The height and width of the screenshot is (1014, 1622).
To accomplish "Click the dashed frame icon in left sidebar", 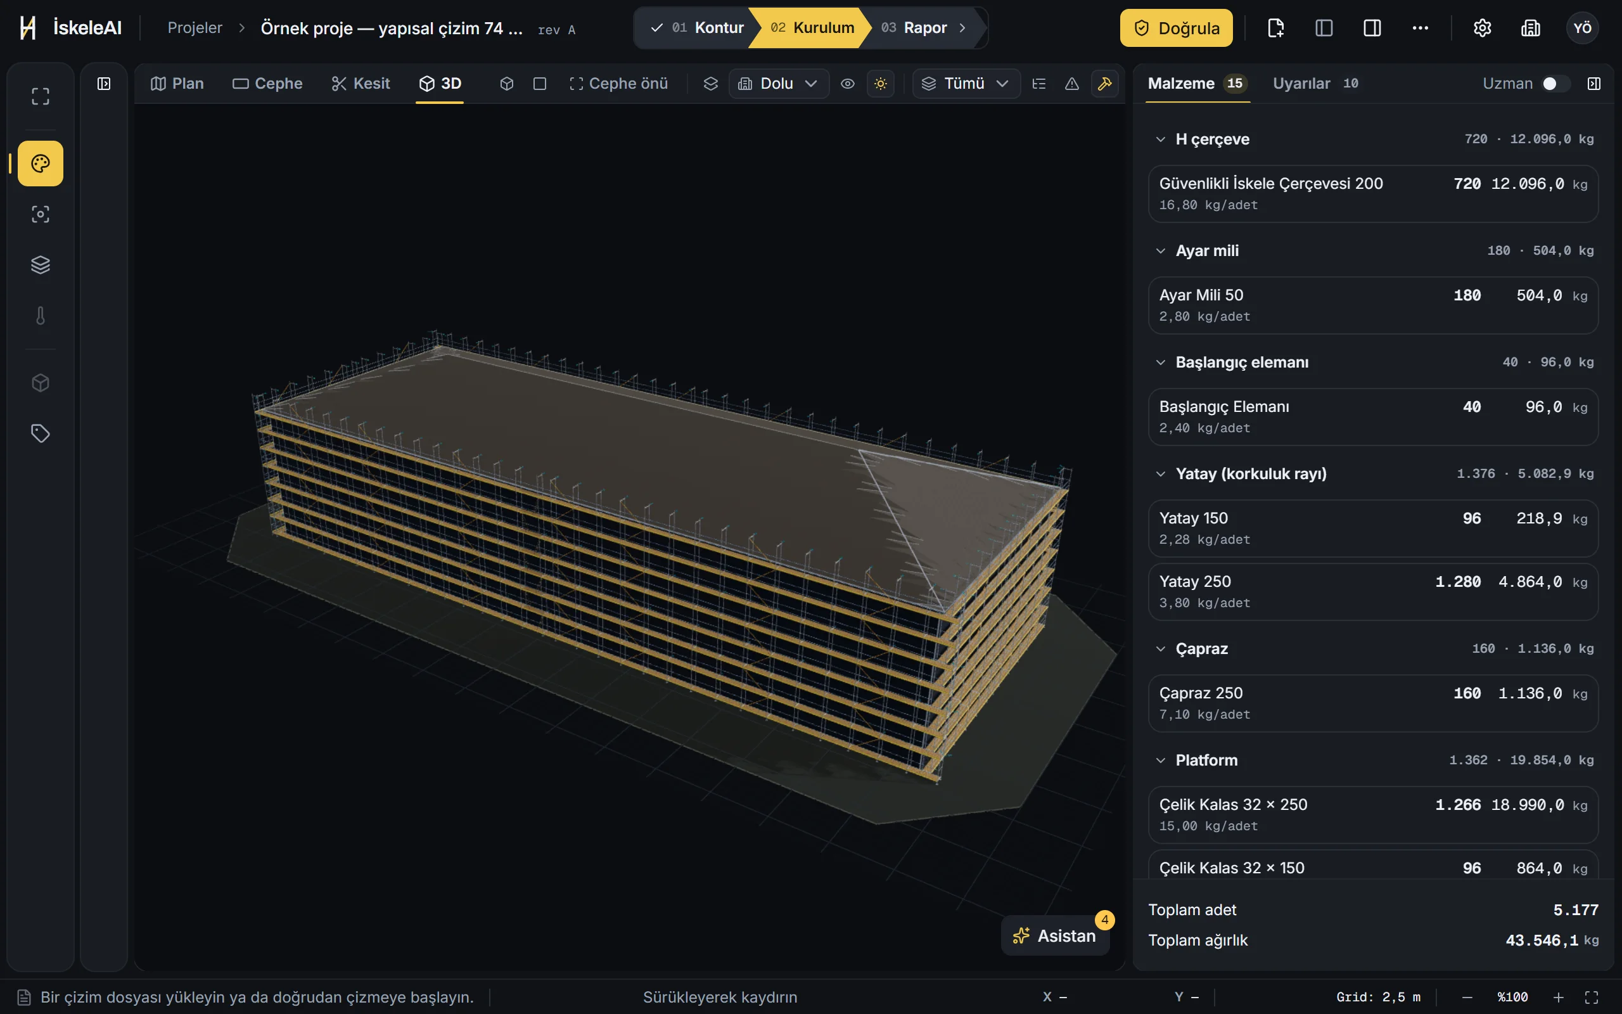I will pos(40,96).
